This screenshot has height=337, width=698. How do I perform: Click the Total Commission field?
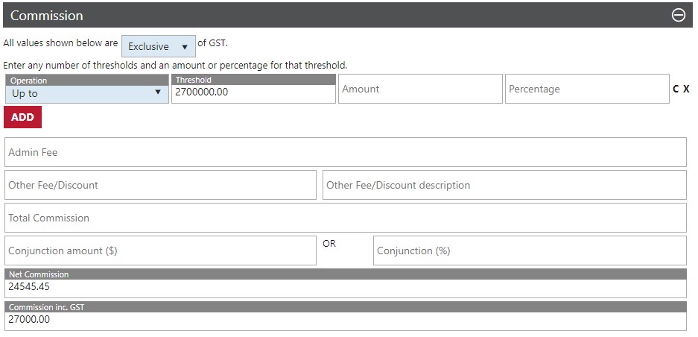click(345, 218)
